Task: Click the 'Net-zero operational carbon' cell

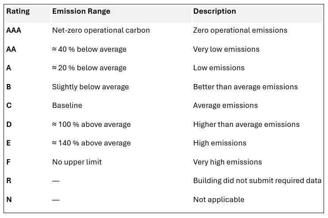Action: (x=101, y=31)
